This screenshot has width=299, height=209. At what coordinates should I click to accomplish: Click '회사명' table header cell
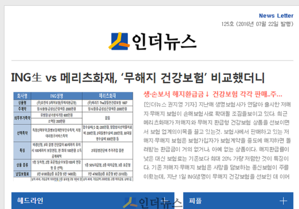22,96
